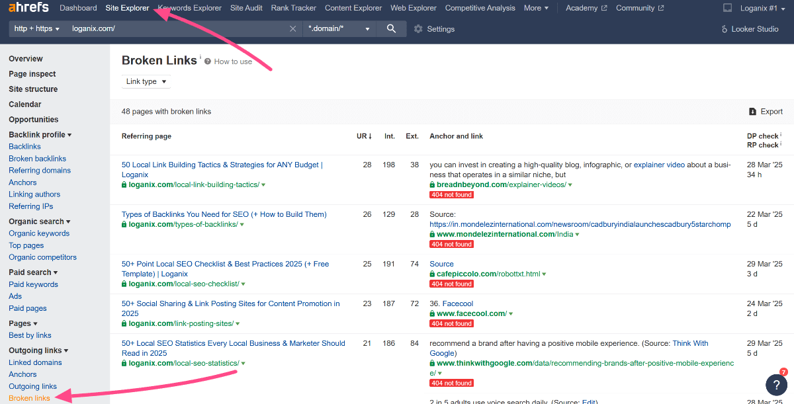794x404 pixels.
Task: Switch to Site Explorer tab
Action: [127, 8]
